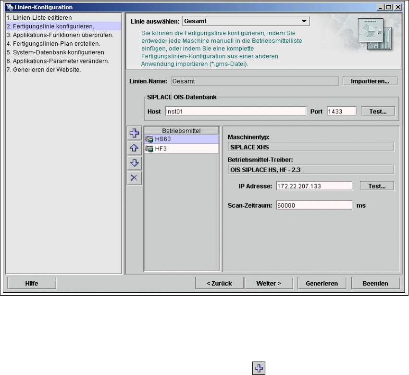Move selected equipment down with arrow icon

coord(135,163)
